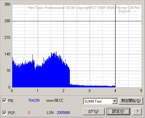Click the y-axis label 350
Image resolution: width=145 pixels, height=118 pixels.
point(7,4)
